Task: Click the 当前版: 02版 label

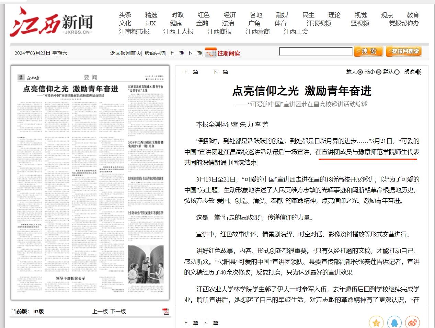Action: point(28,311)
